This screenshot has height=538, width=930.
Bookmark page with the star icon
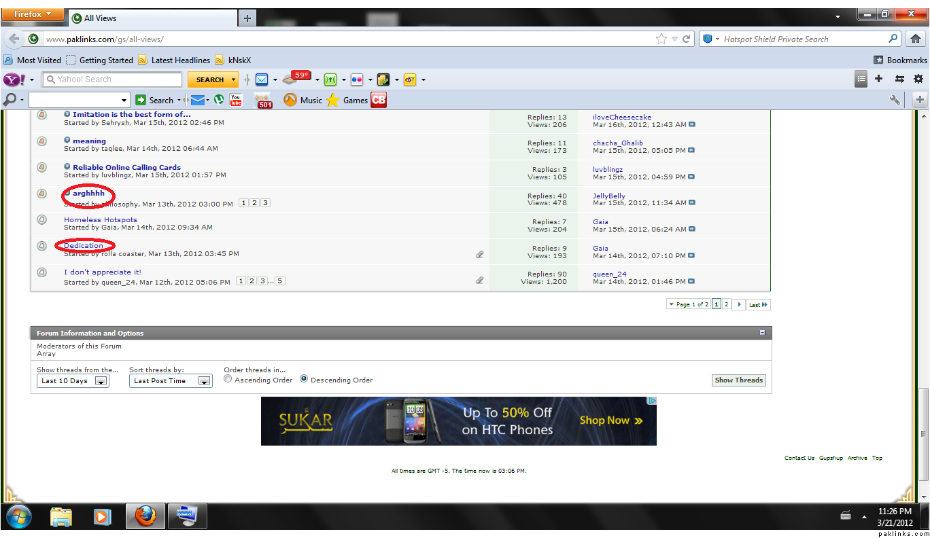click(x=661, y=39)
